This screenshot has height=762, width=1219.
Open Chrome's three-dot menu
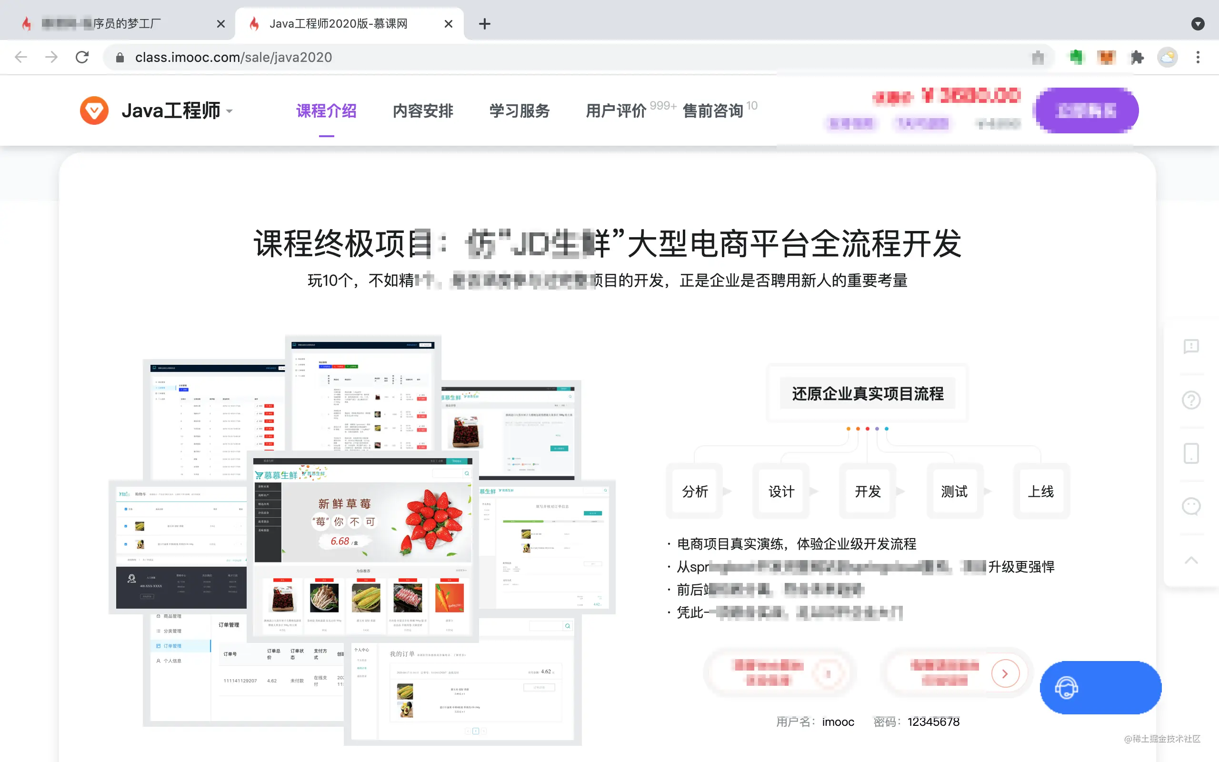coord(1198,58)
